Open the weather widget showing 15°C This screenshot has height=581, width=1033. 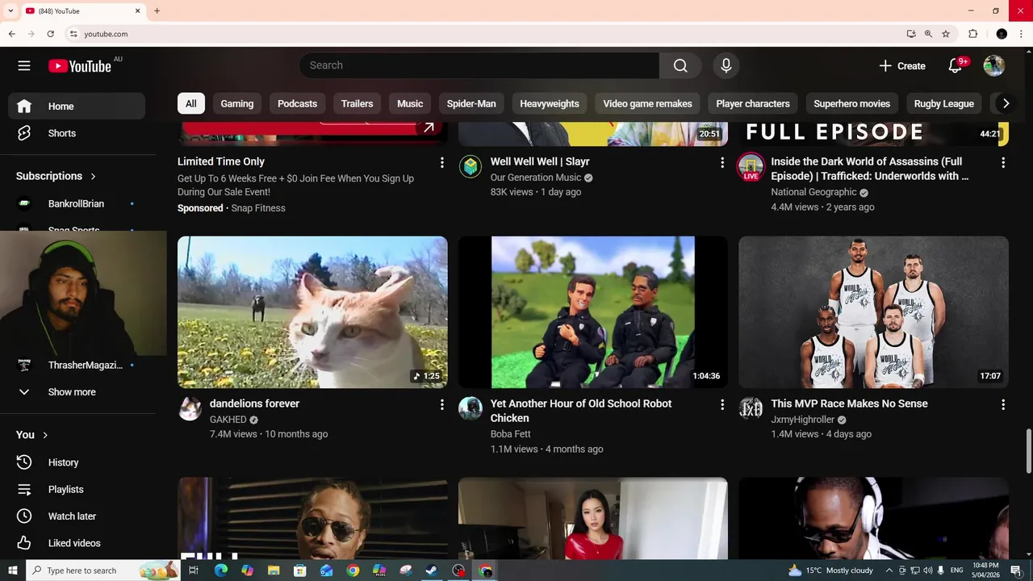point(831,571)
